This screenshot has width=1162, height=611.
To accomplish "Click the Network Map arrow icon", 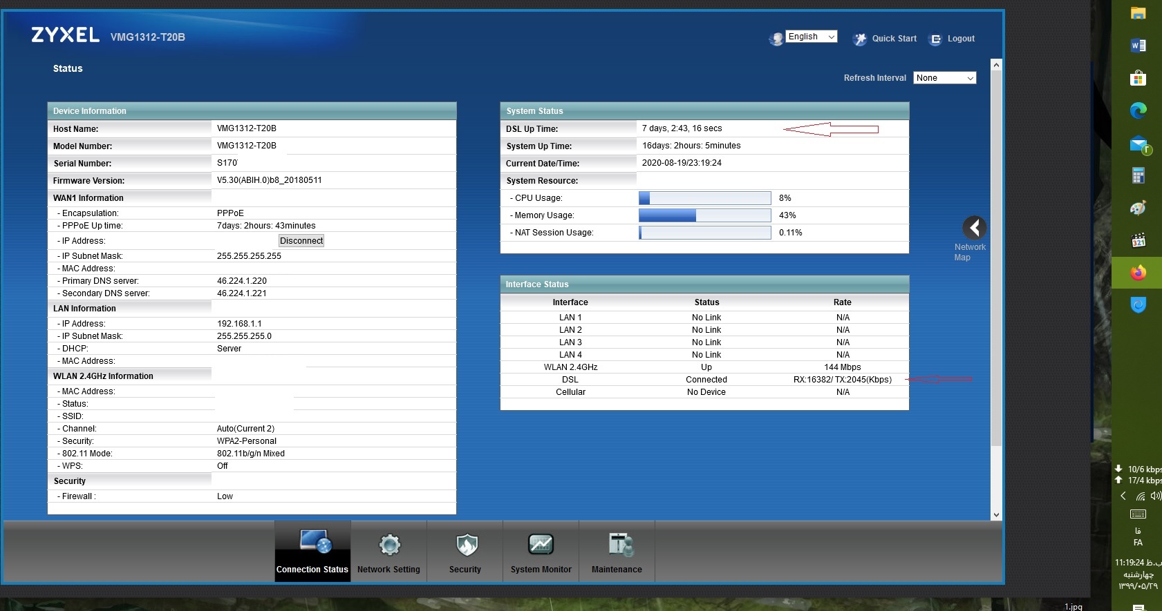I will (x=974, y=227).
